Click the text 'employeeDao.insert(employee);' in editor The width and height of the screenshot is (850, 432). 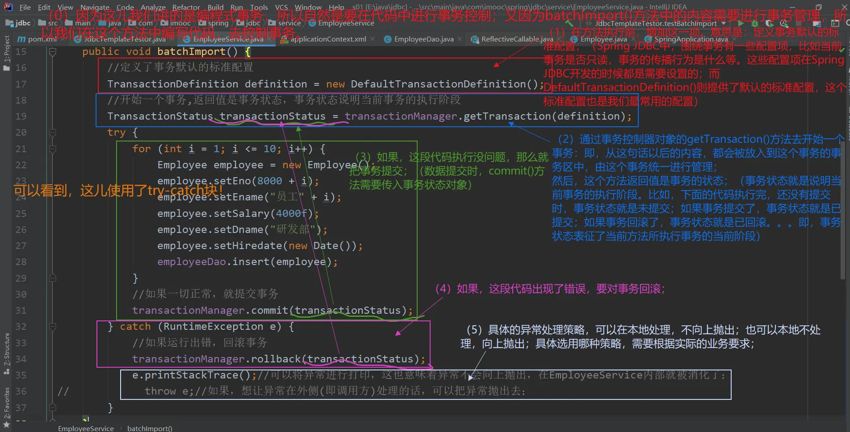247,262
